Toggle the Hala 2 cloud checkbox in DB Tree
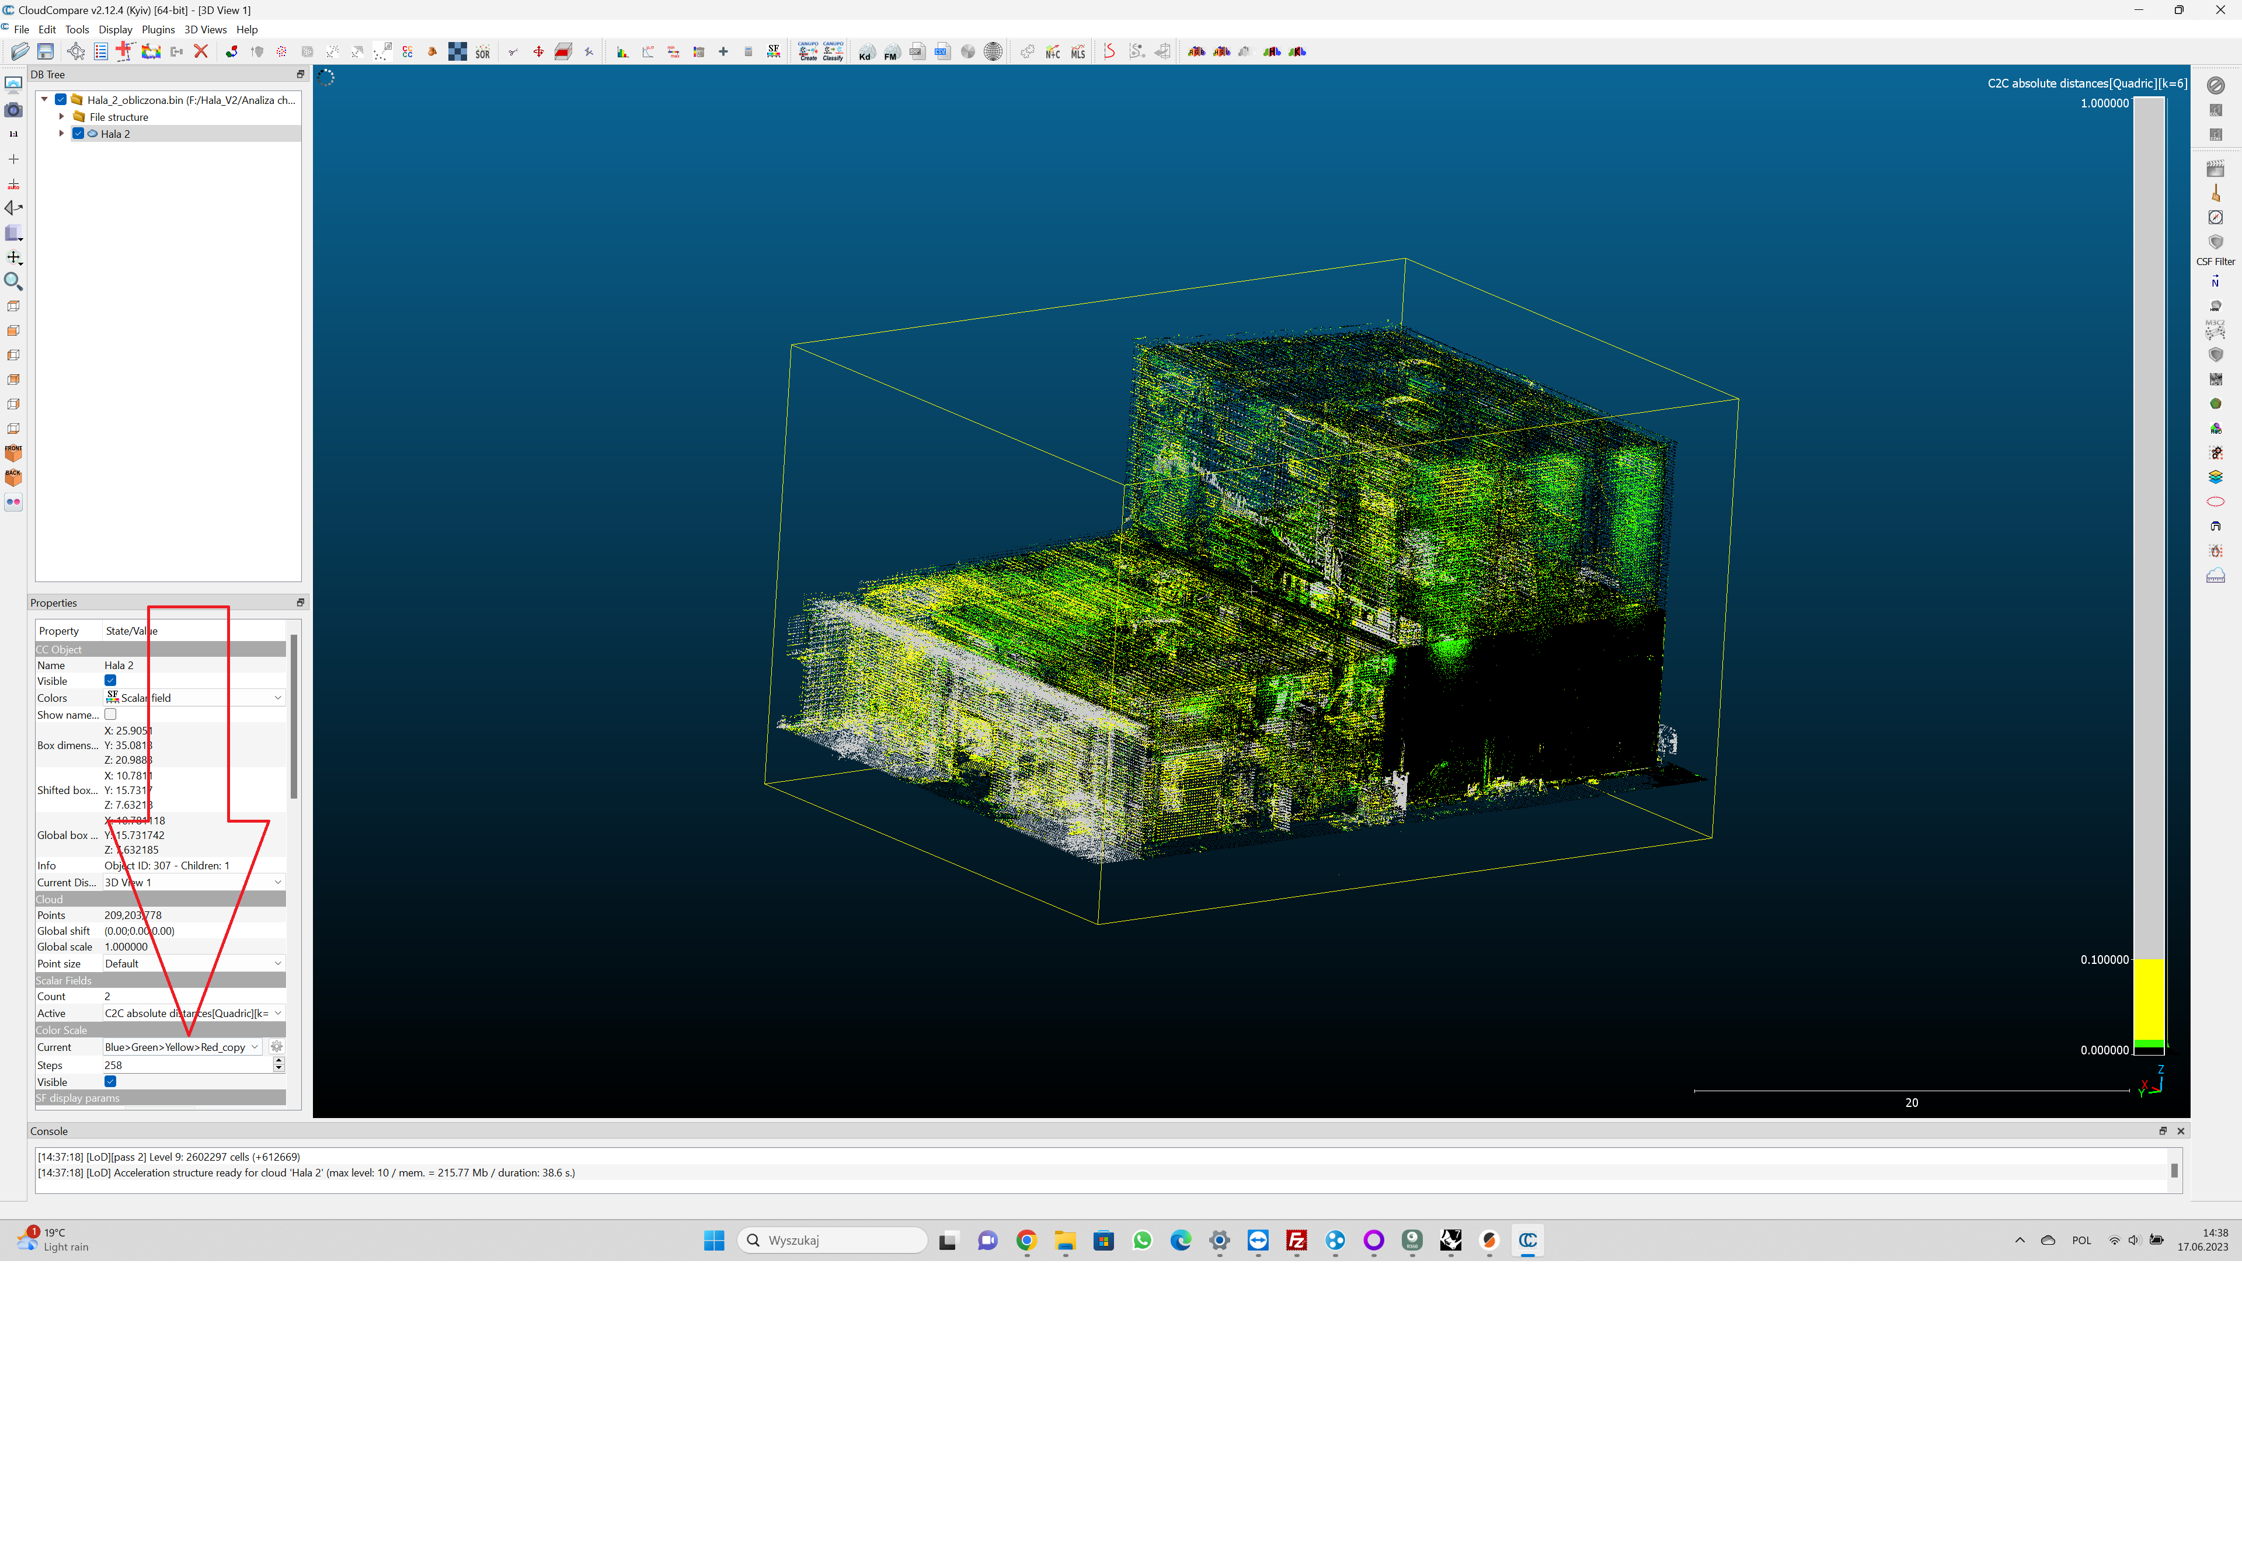Image resolution: width=2242 pixels, height=1560 pixels. pyautogui.click(x=78, y=134)
